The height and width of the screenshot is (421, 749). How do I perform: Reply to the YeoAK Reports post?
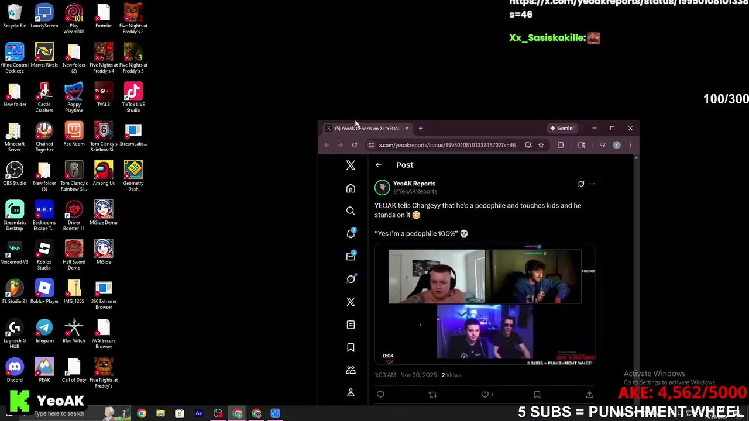380,395
